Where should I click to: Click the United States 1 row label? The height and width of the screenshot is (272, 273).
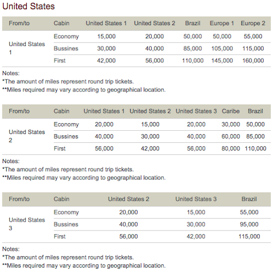(27, 48)
